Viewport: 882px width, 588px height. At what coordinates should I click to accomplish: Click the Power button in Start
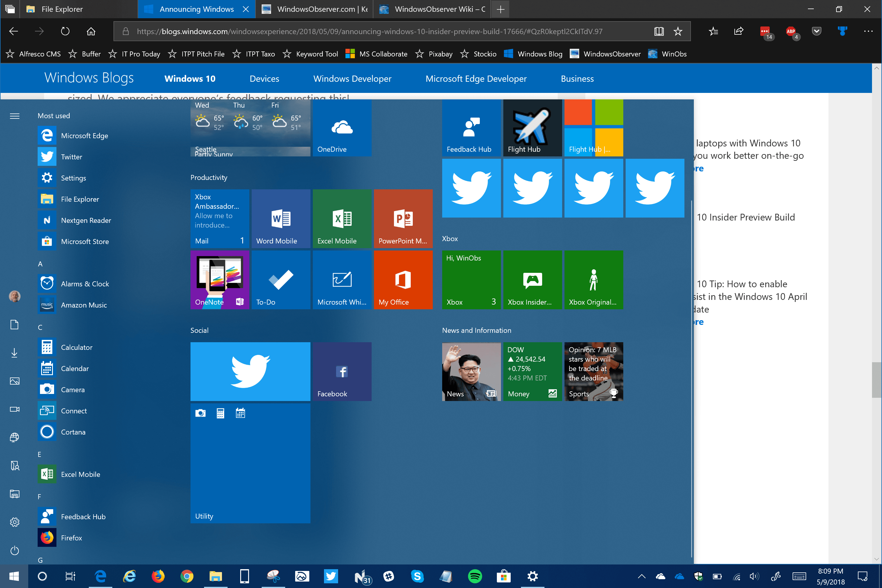pos(15,550)
